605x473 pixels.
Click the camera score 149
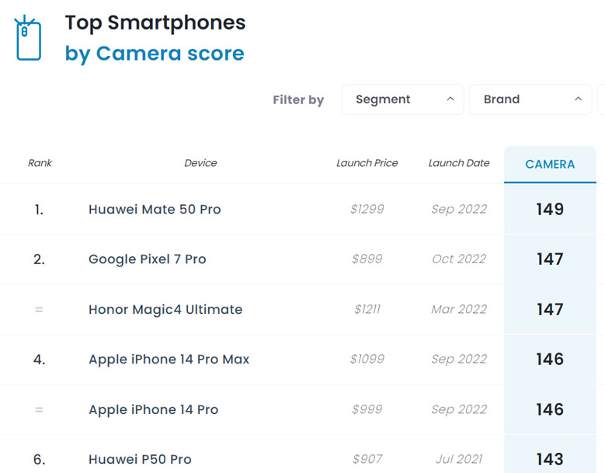coord(550,209)
